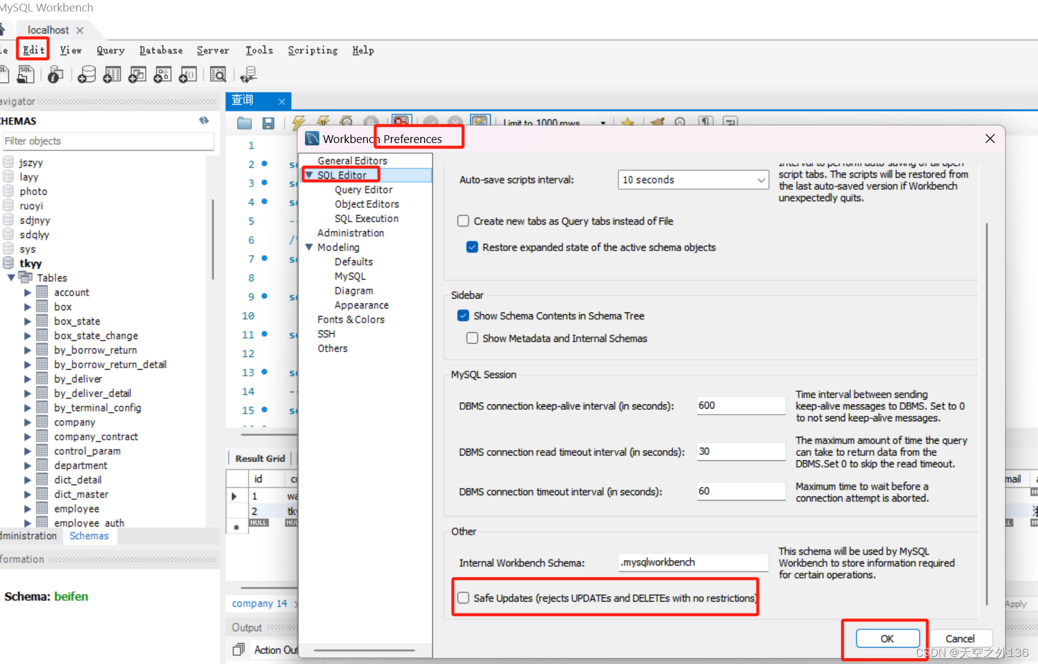The height and width of the screenshot is (664, 1038).
Task: Uncheck Restore expanded state of schema objects
Action: tap(472, 247)
